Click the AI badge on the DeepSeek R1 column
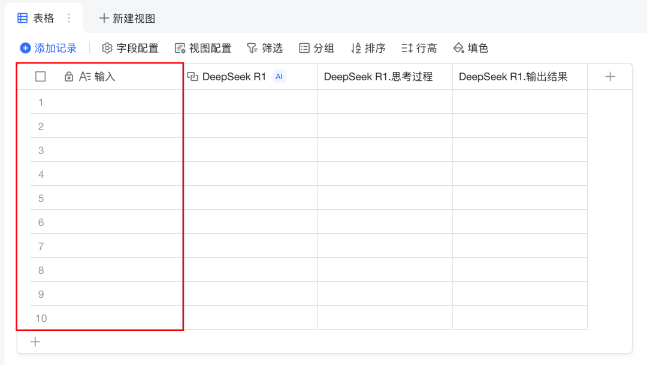 coord(279,76)
